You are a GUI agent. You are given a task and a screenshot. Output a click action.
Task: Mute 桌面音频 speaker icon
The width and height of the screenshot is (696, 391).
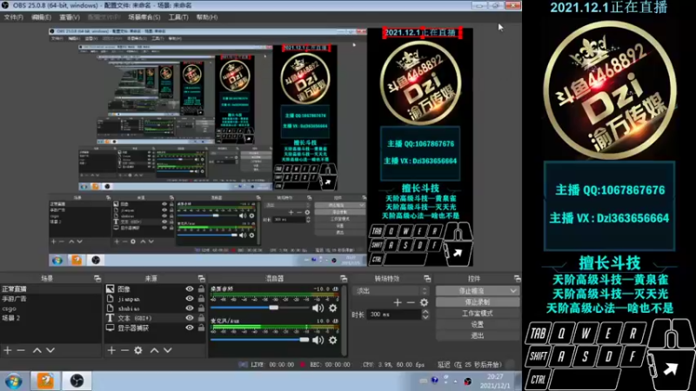(318, 308)
